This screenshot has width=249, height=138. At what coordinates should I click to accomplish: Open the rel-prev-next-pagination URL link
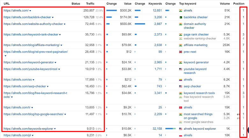tap(36, 52)
